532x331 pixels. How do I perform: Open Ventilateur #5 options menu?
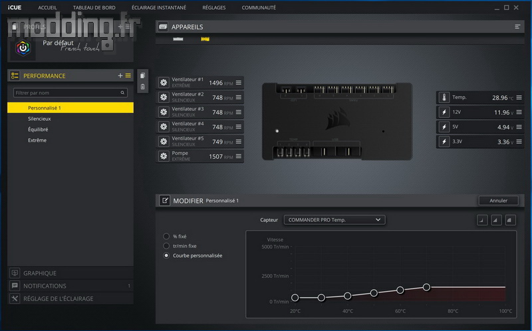point(239,142)
